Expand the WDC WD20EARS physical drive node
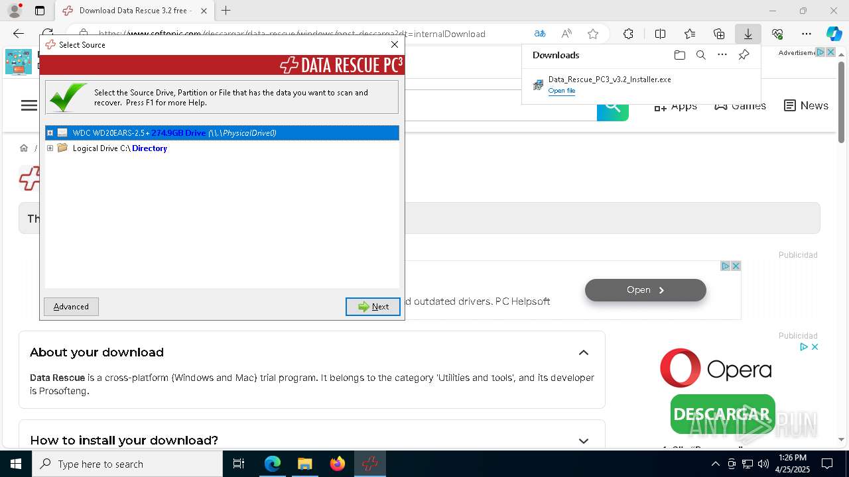This screenshot has width=849, height=477. click(50, 133)
